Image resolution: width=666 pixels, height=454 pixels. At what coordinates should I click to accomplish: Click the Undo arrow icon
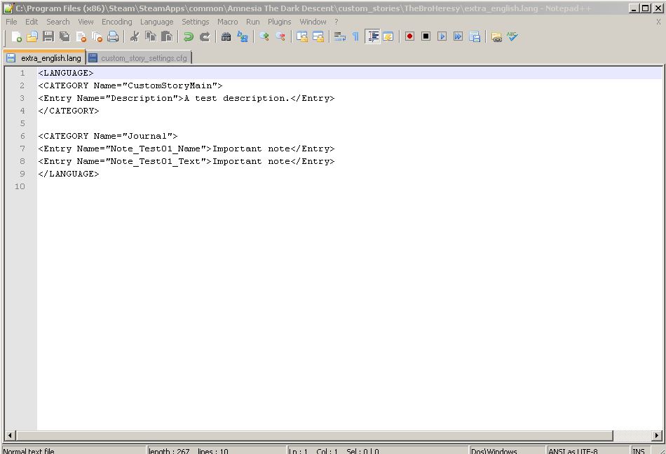[189, 36]
